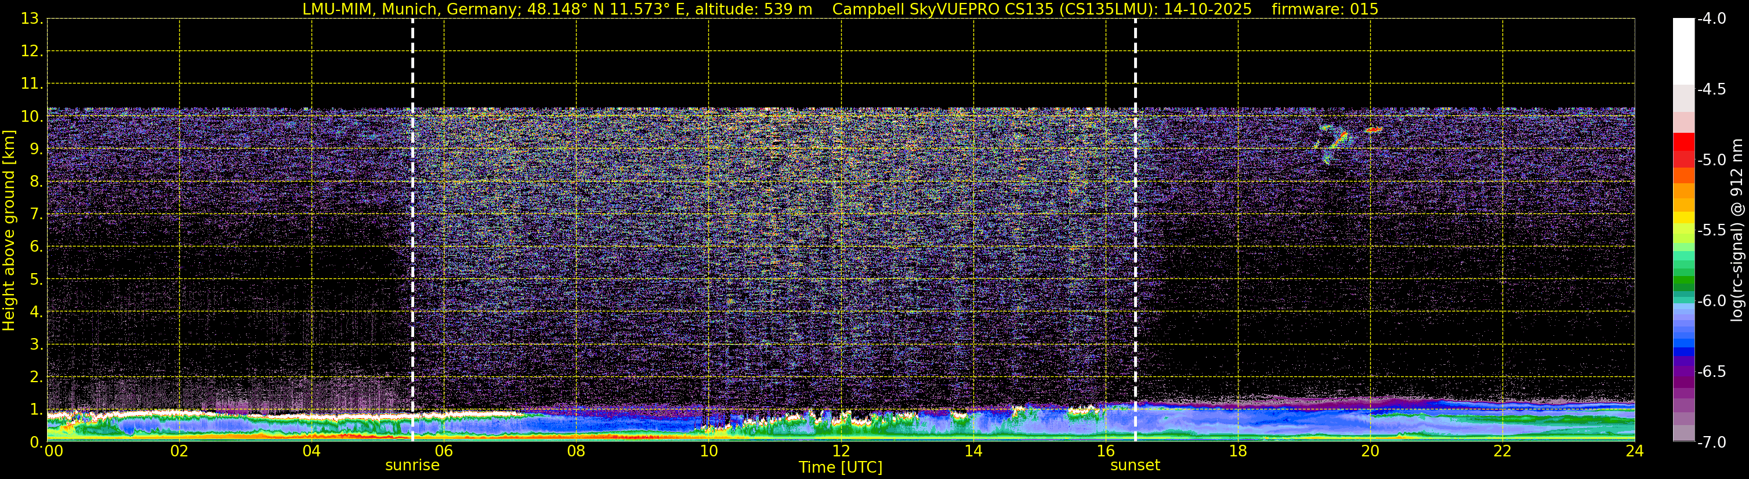Click the height axis tick '6.'
The width and height of the screenshot is (1749, 479).
pos(36,247)
